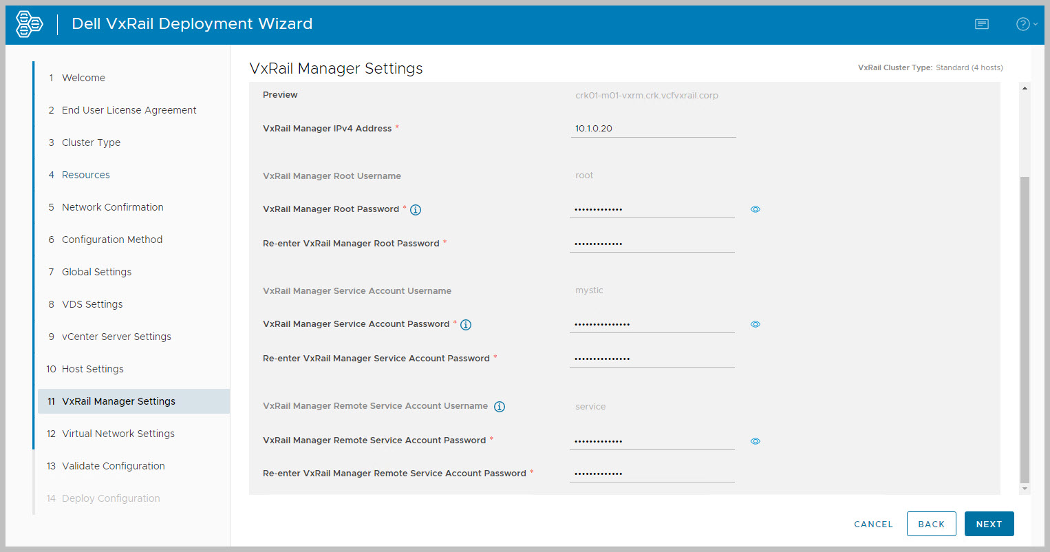Select the Cluster Type step
The image size is (1050, 552).
(x=91, y=142)
